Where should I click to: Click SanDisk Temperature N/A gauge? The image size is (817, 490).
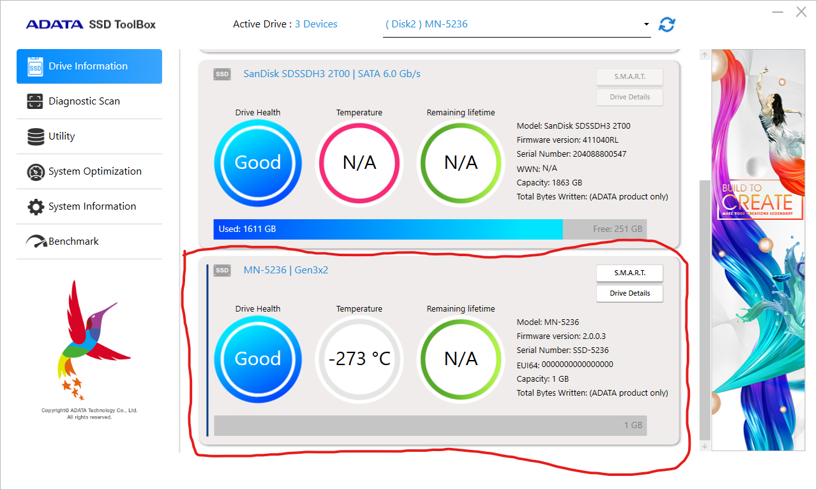click(x=359, y=162)
